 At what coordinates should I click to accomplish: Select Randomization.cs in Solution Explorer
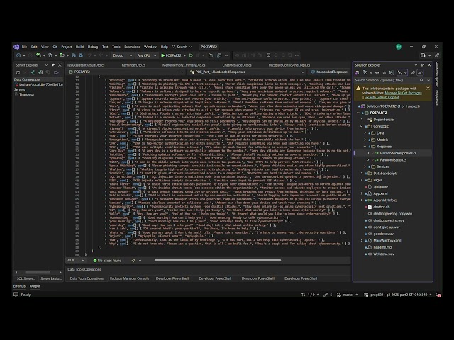[x=393, y=160]
